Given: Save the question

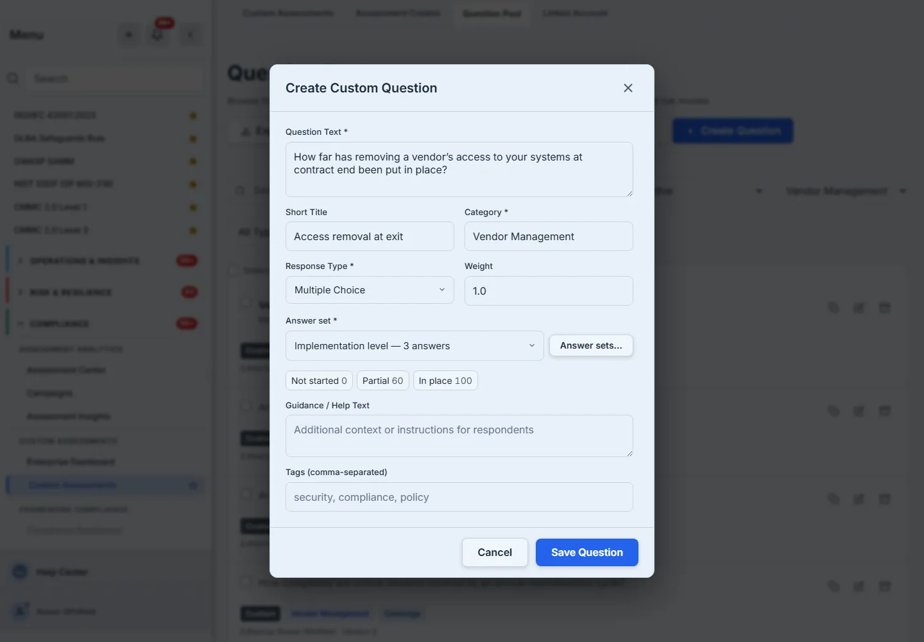Looking at the screenshot, I should point(587,552).
